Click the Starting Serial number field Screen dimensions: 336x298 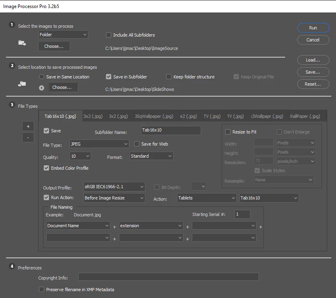(x=242, y=214)
